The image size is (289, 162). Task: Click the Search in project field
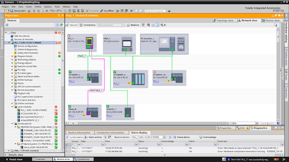click(x=155, y=11)
